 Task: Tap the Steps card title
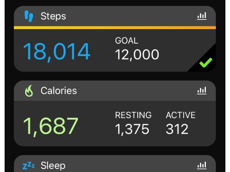(53, 16)
